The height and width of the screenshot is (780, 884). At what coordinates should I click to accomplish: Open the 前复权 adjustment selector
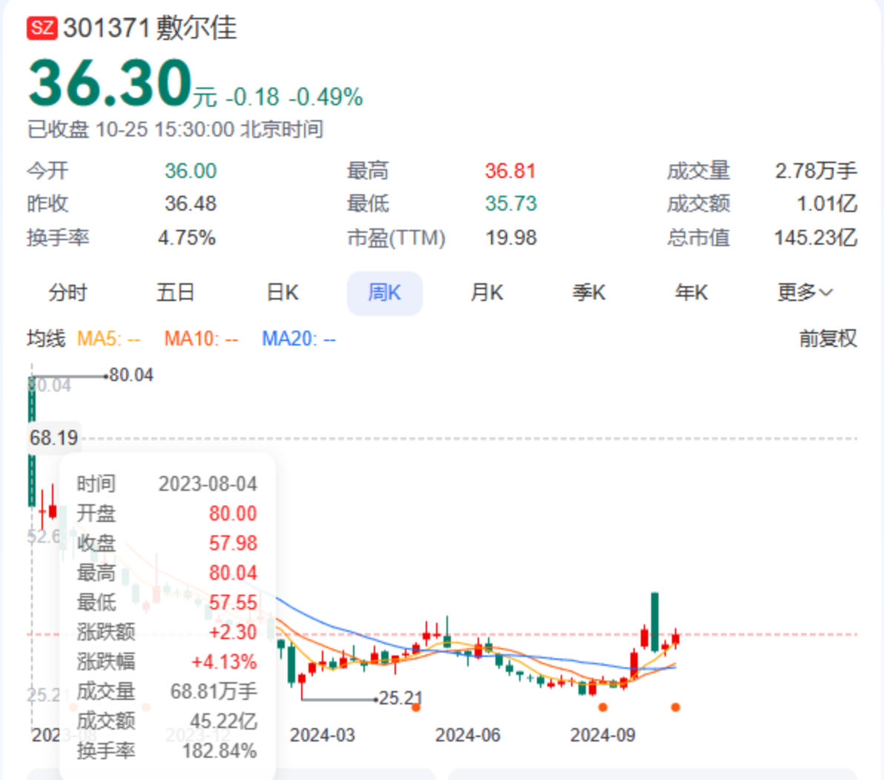point(828,339)
